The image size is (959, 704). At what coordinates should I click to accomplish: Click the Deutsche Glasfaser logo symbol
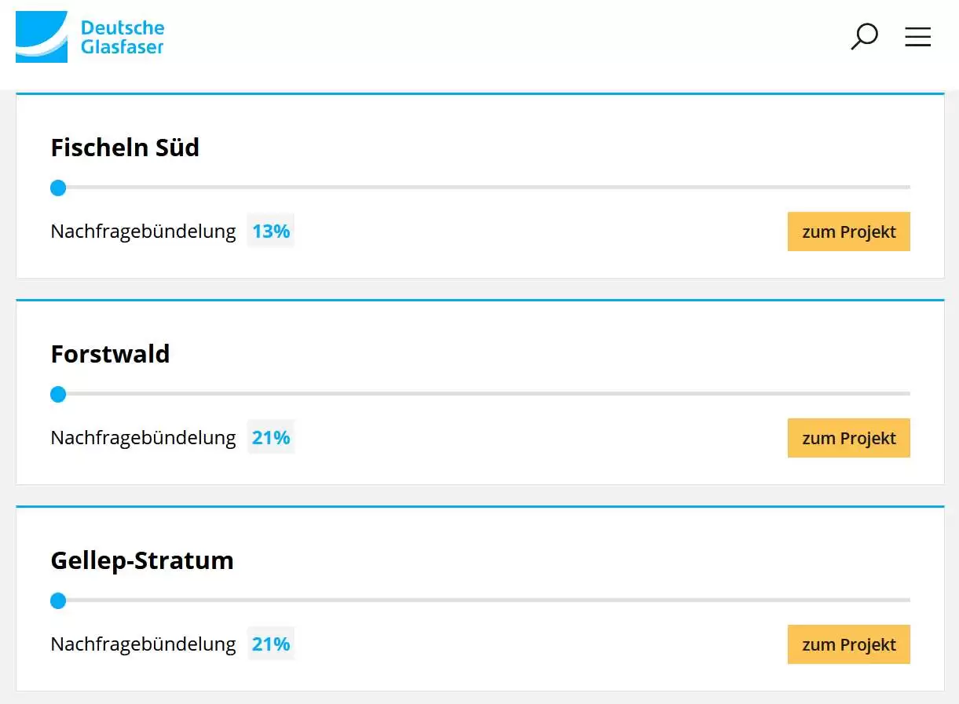[42, 37]
